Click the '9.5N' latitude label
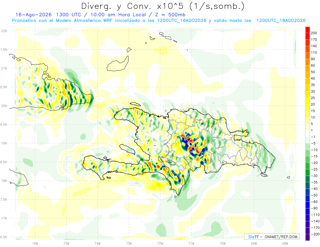 pyautogui.click(x=4, y=124)
